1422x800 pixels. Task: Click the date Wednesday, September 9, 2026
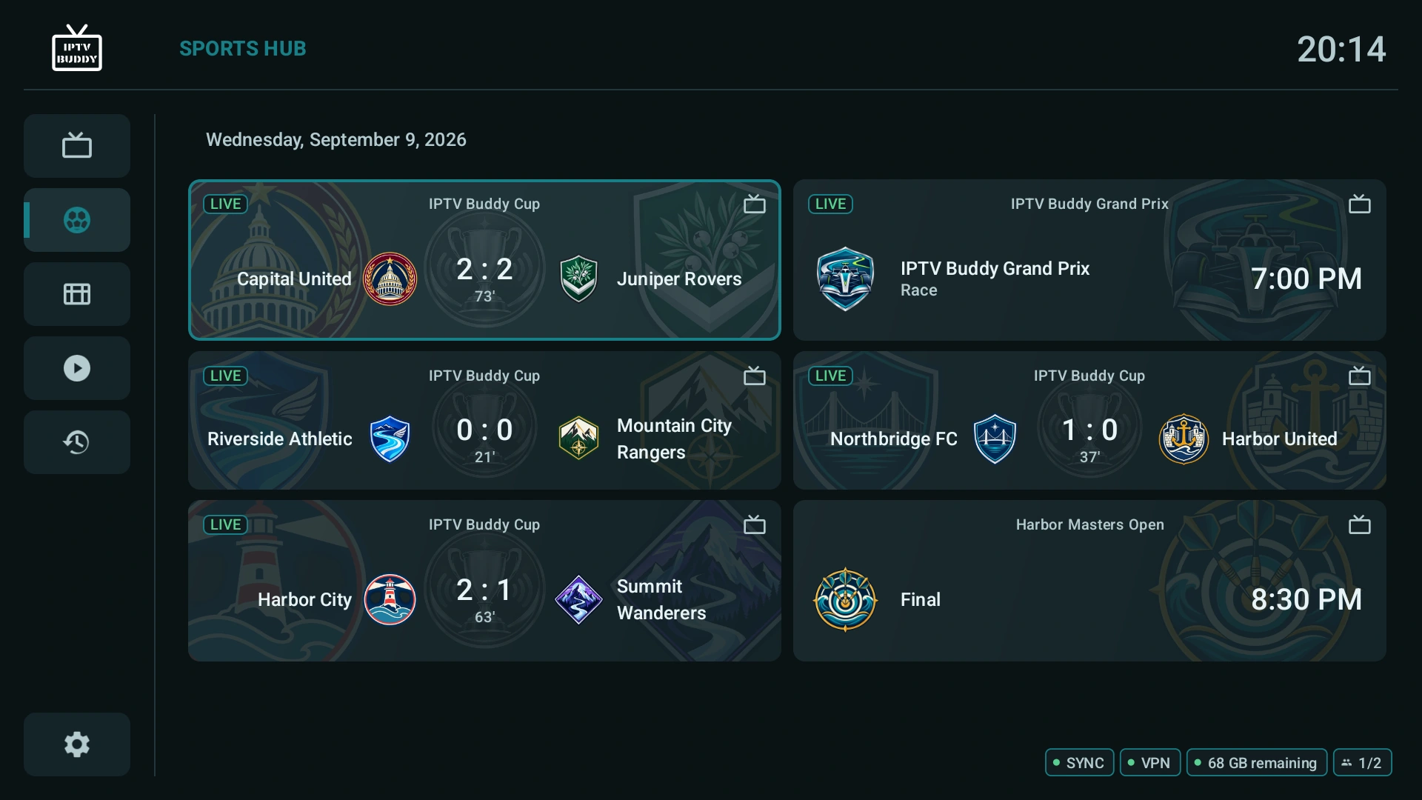coord(336,140)
